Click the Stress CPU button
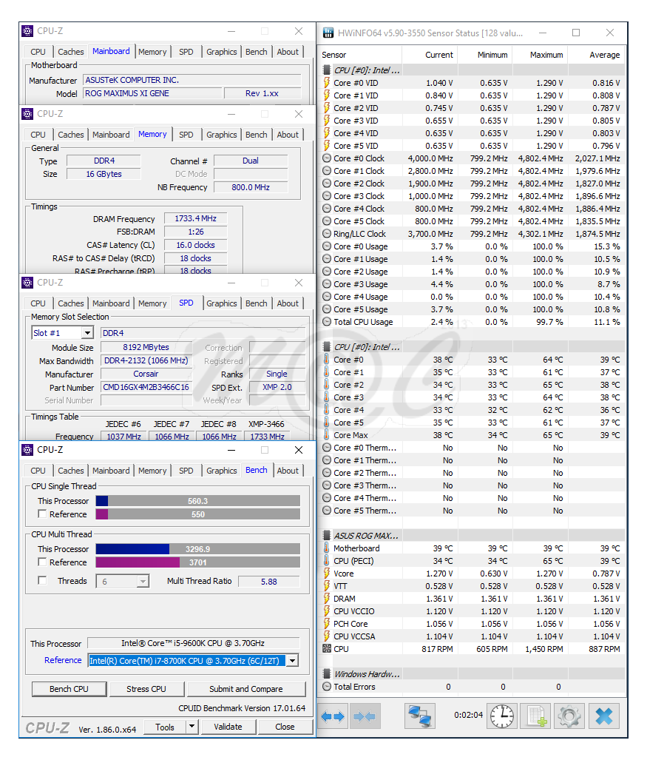Image resolution: width=647 pixels, height=760 pixels. [146, 689]
